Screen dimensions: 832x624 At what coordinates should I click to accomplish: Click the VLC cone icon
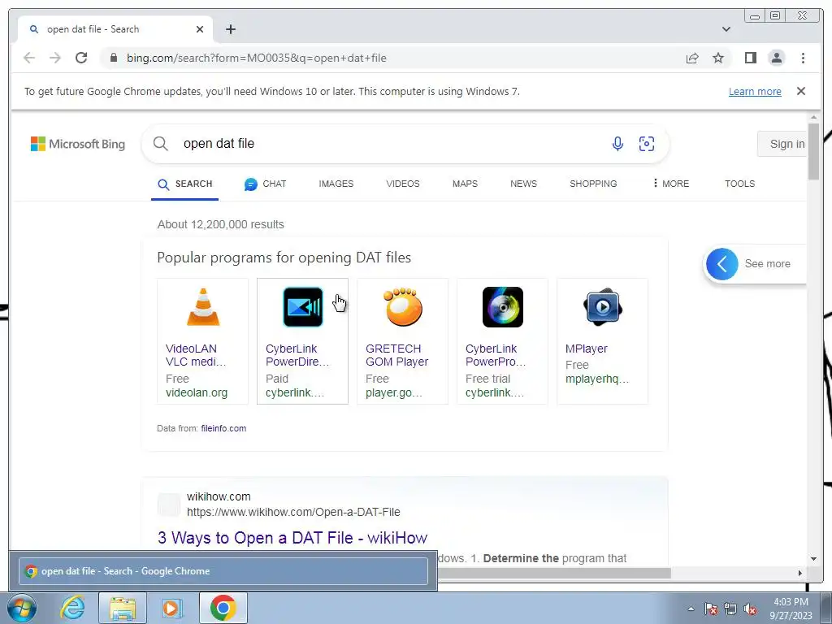click(x=202, y=306)
